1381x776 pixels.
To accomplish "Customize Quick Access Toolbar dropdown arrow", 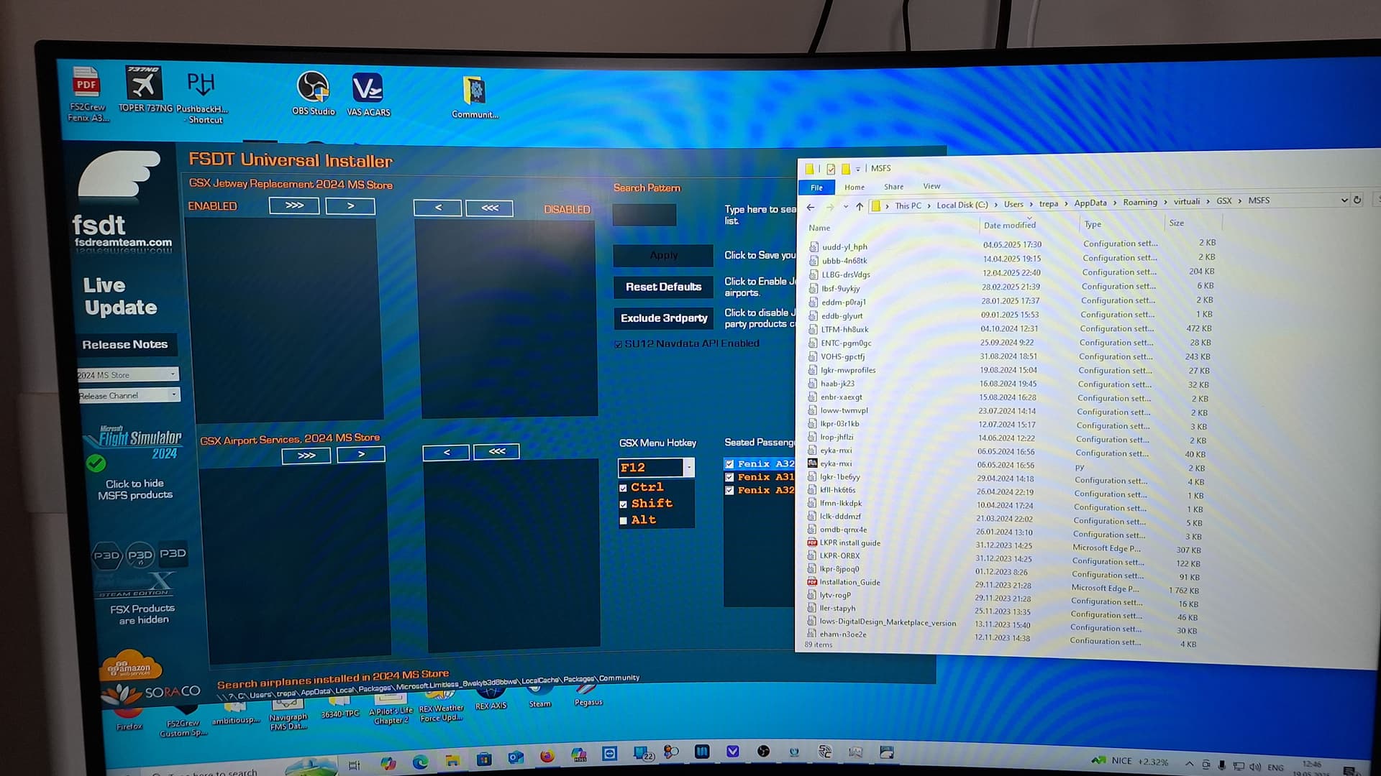I will 857,170.
